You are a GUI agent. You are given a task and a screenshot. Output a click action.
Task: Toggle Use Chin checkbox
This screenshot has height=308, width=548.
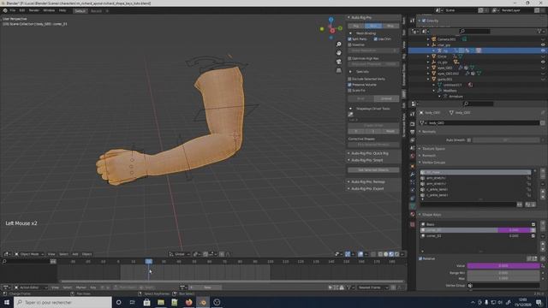pyautogui.click(x=375, y=39)
